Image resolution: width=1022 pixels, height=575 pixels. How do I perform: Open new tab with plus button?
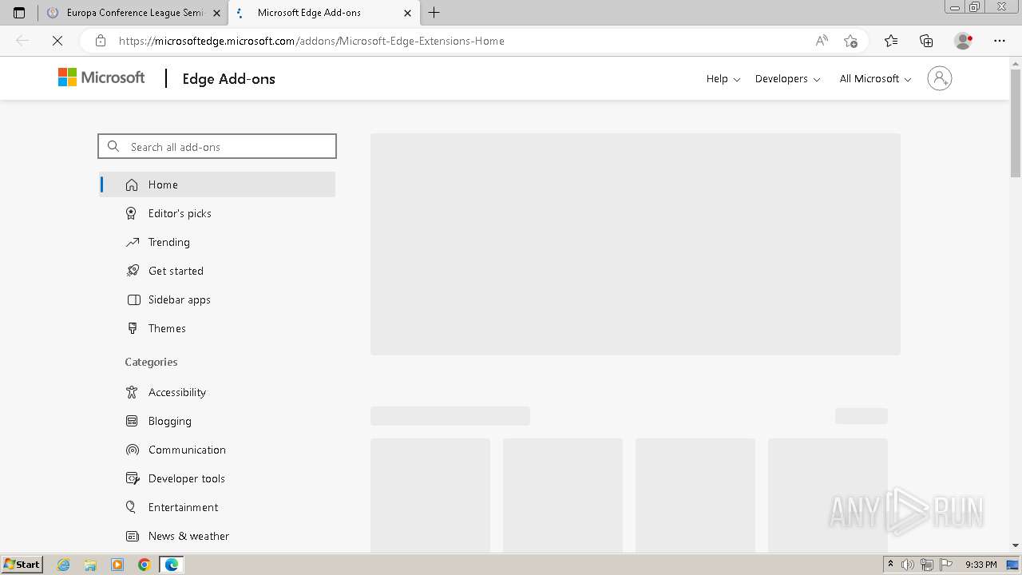[x=434, y=13]
